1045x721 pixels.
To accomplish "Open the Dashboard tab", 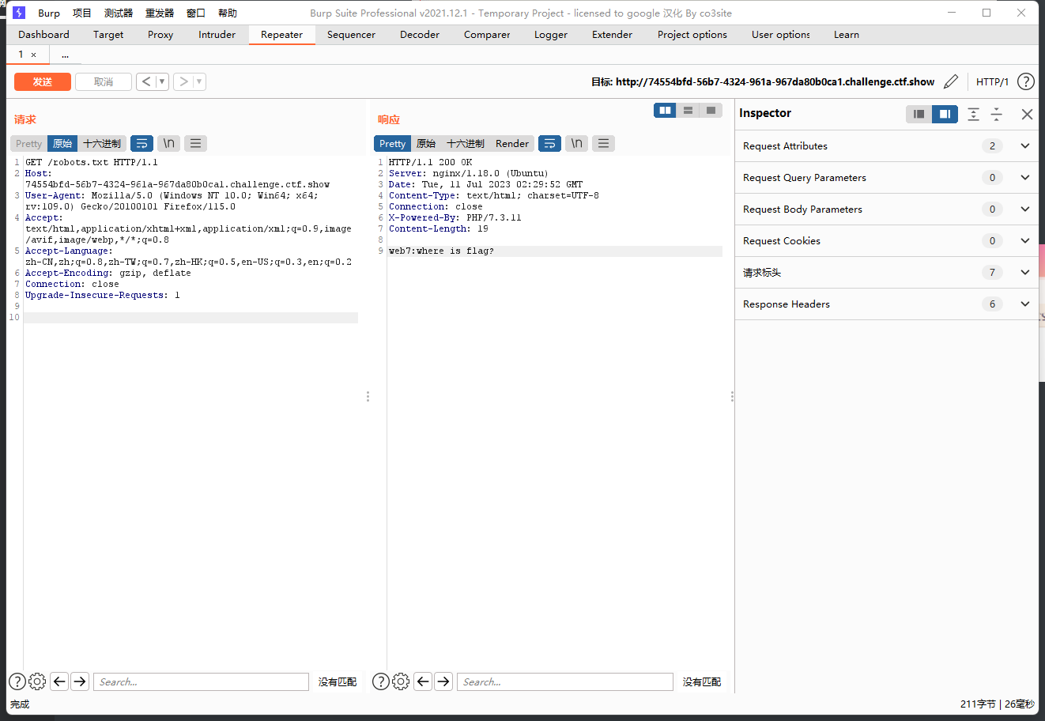I will point(43,34).
